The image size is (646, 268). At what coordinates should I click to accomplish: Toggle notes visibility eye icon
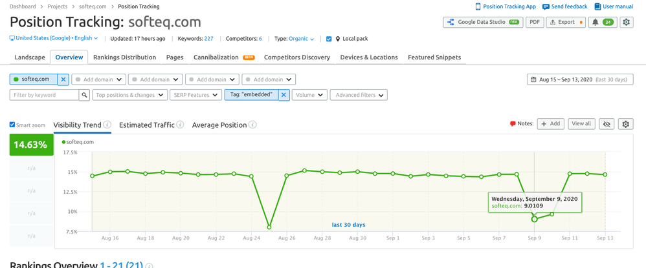pos(607,124)
